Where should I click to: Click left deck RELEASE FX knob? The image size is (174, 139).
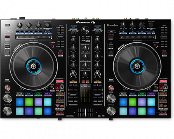[48, 25]
